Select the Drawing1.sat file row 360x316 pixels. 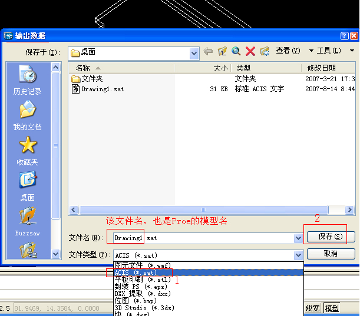coord(212,89)
